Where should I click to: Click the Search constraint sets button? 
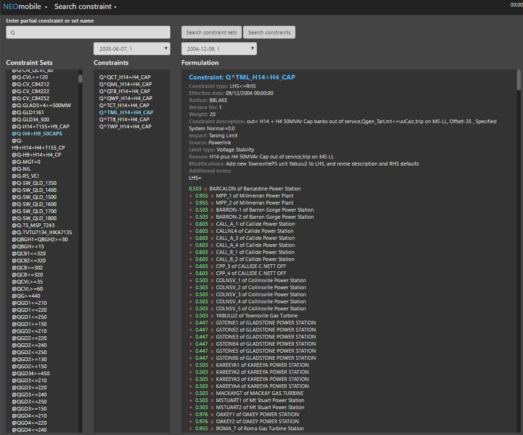[211, 32]
